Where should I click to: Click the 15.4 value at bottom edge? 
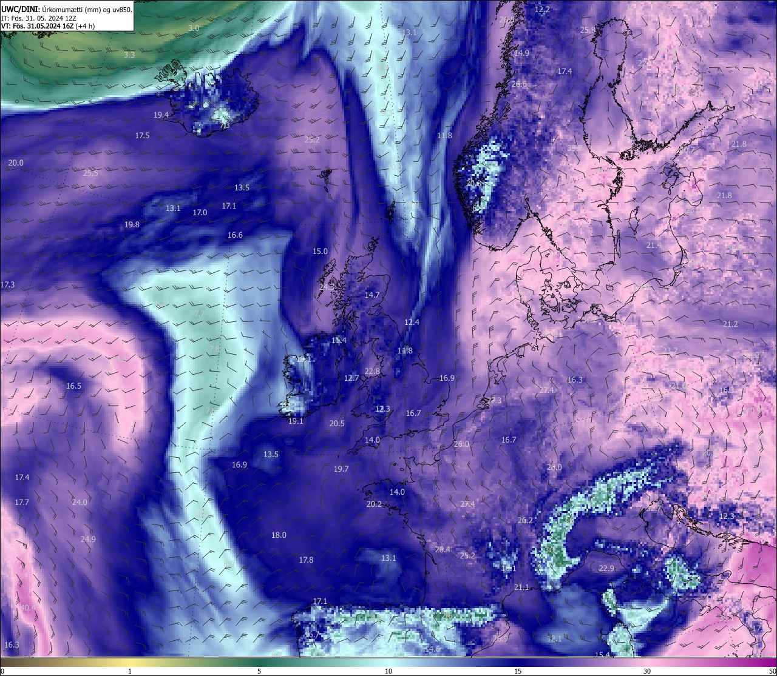602,655
